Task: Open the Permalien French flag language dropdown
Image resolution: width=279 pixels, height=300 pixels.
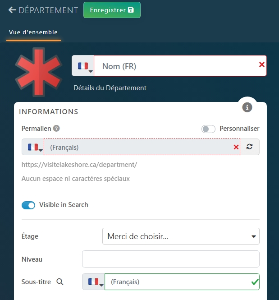Action: 33,147
